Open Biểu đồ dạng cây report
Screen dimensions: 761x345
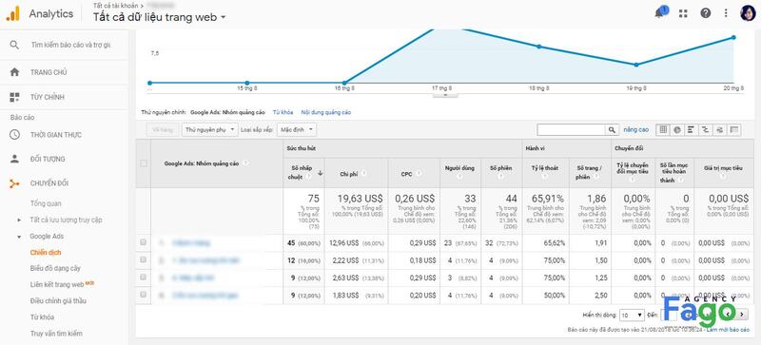coord(55,268)
